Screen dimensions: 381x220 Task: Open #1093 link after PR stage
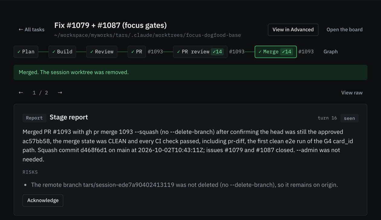coord(155,52)
